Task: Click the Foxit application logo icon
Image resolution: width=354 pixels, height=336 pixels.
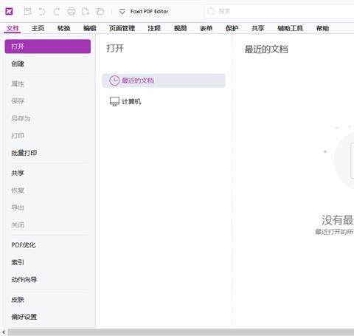Action: coord(9,11)
